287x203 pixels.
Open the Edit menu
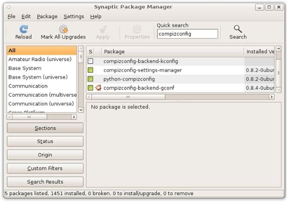coord(26,16)
